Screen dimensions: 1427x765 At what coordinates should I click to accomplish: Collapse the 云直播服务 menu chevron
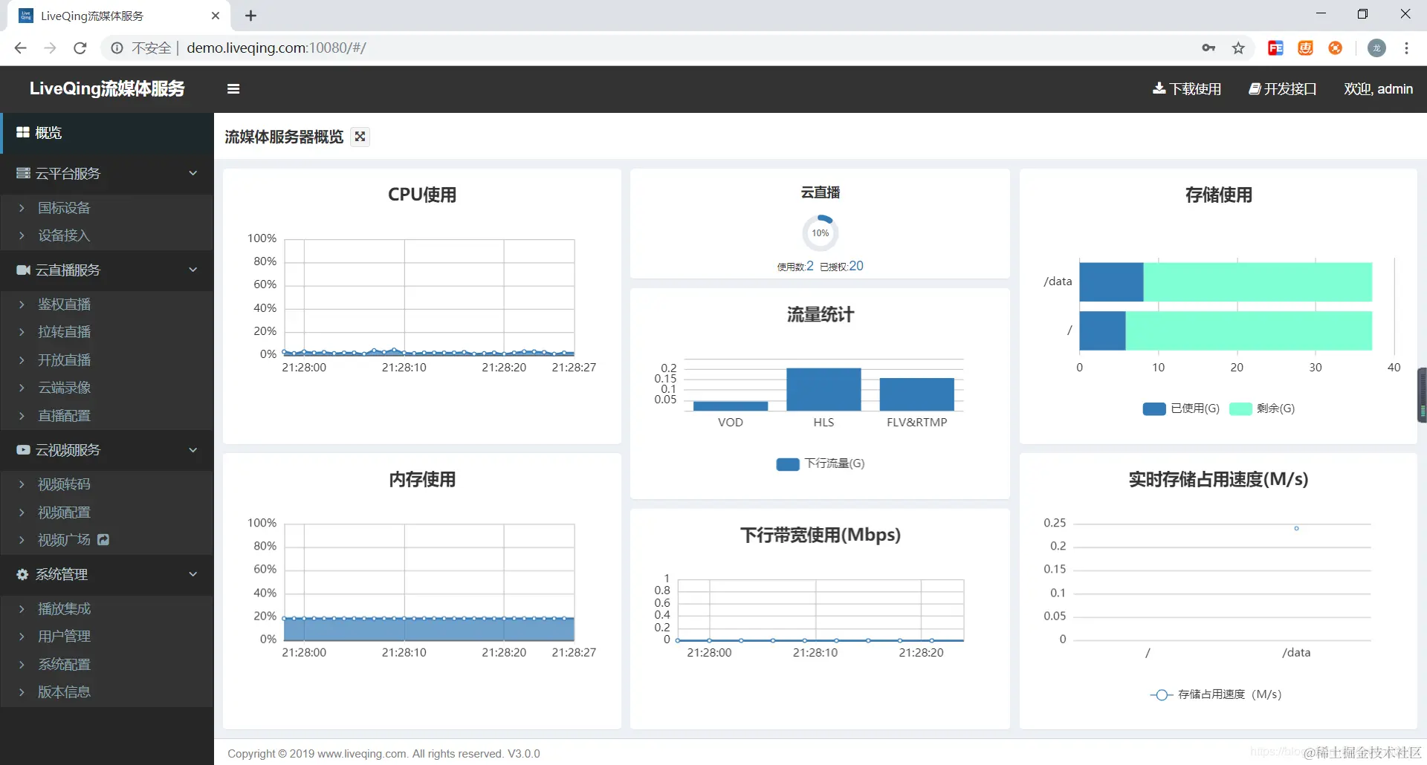[x=193, y=270]
